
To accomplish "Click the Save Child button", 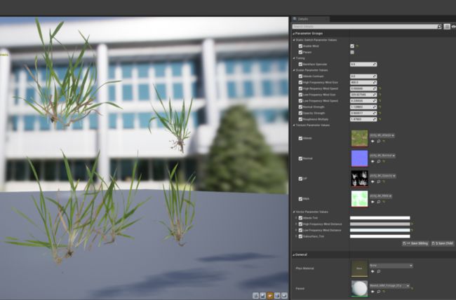I will click(x=443, y=243).
